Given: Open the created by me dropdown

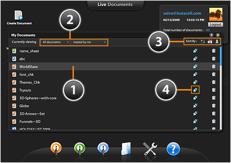Looking at the screenshot, I should point(89,42).
